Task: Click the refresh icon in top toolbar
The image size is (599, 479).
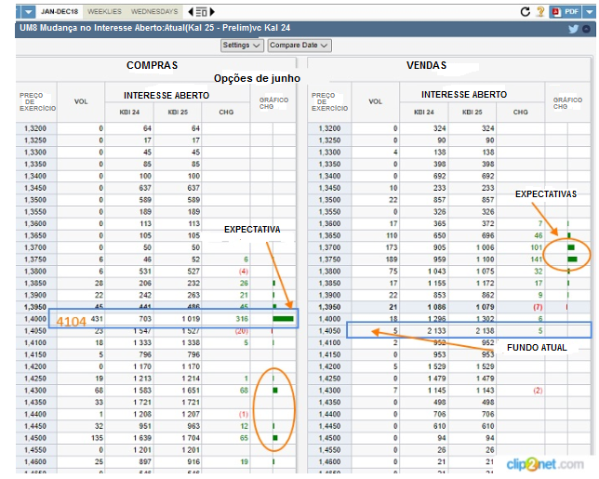Action: click(x=526, y=12)
